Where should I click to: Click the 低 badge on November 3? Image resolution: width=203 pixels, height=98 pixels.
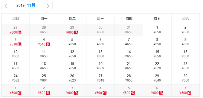click(x=20, y=44)
